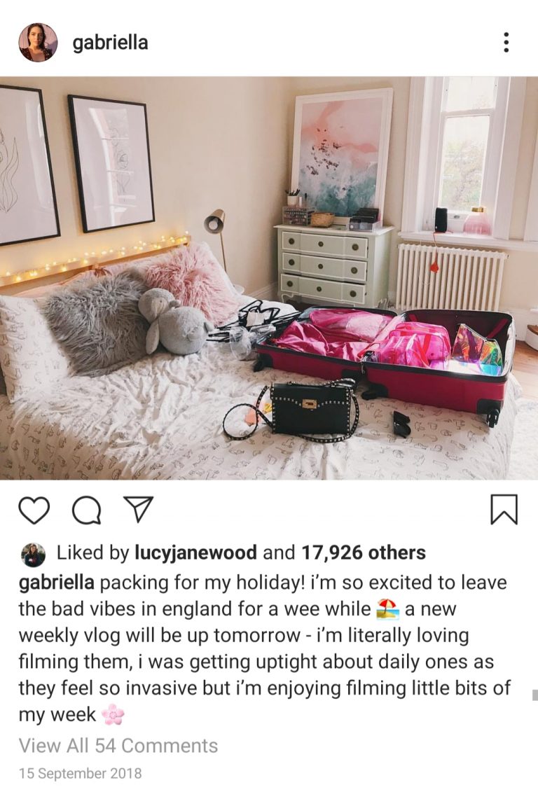The width and height of the screenshot is (538, 806).
Task: Tap the gabriella username in the header
Action: click(x=110, y=42)
